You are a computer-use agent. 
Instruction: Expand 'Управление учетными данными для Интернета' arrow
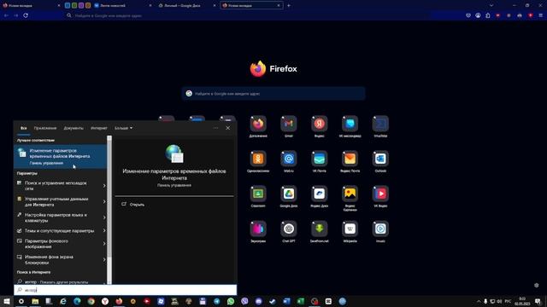104,201
